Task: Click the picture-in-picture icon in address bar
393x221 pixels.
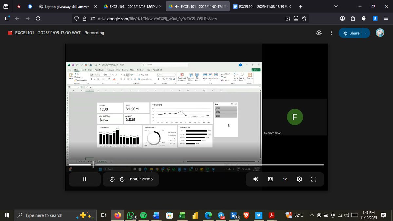Action: [288, 19]
